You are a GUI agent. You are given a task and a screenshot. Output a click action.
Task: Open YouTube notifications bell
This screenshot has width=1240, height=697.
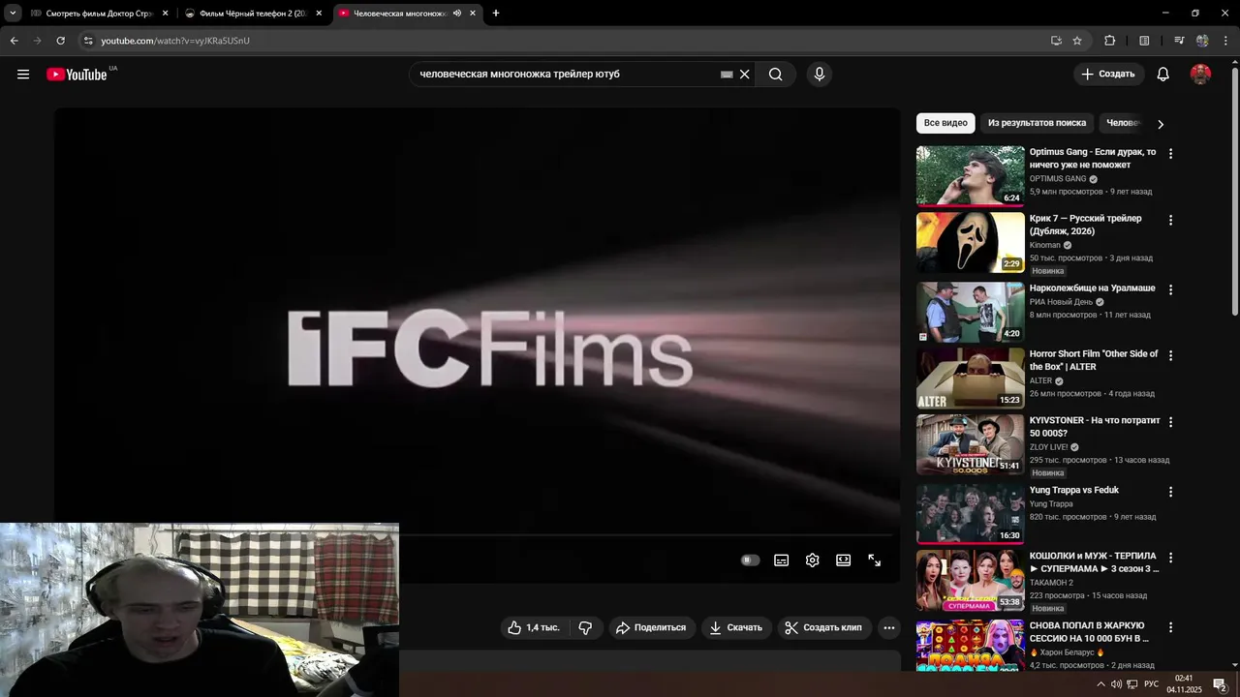click(1163, 75)
